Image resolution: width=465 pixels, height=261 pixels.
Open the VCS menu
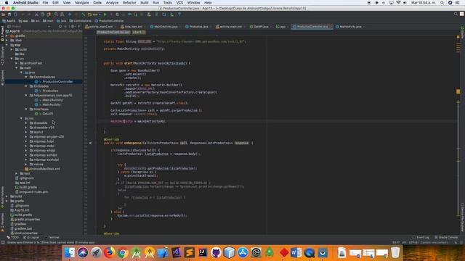click(x=179, y=3)
